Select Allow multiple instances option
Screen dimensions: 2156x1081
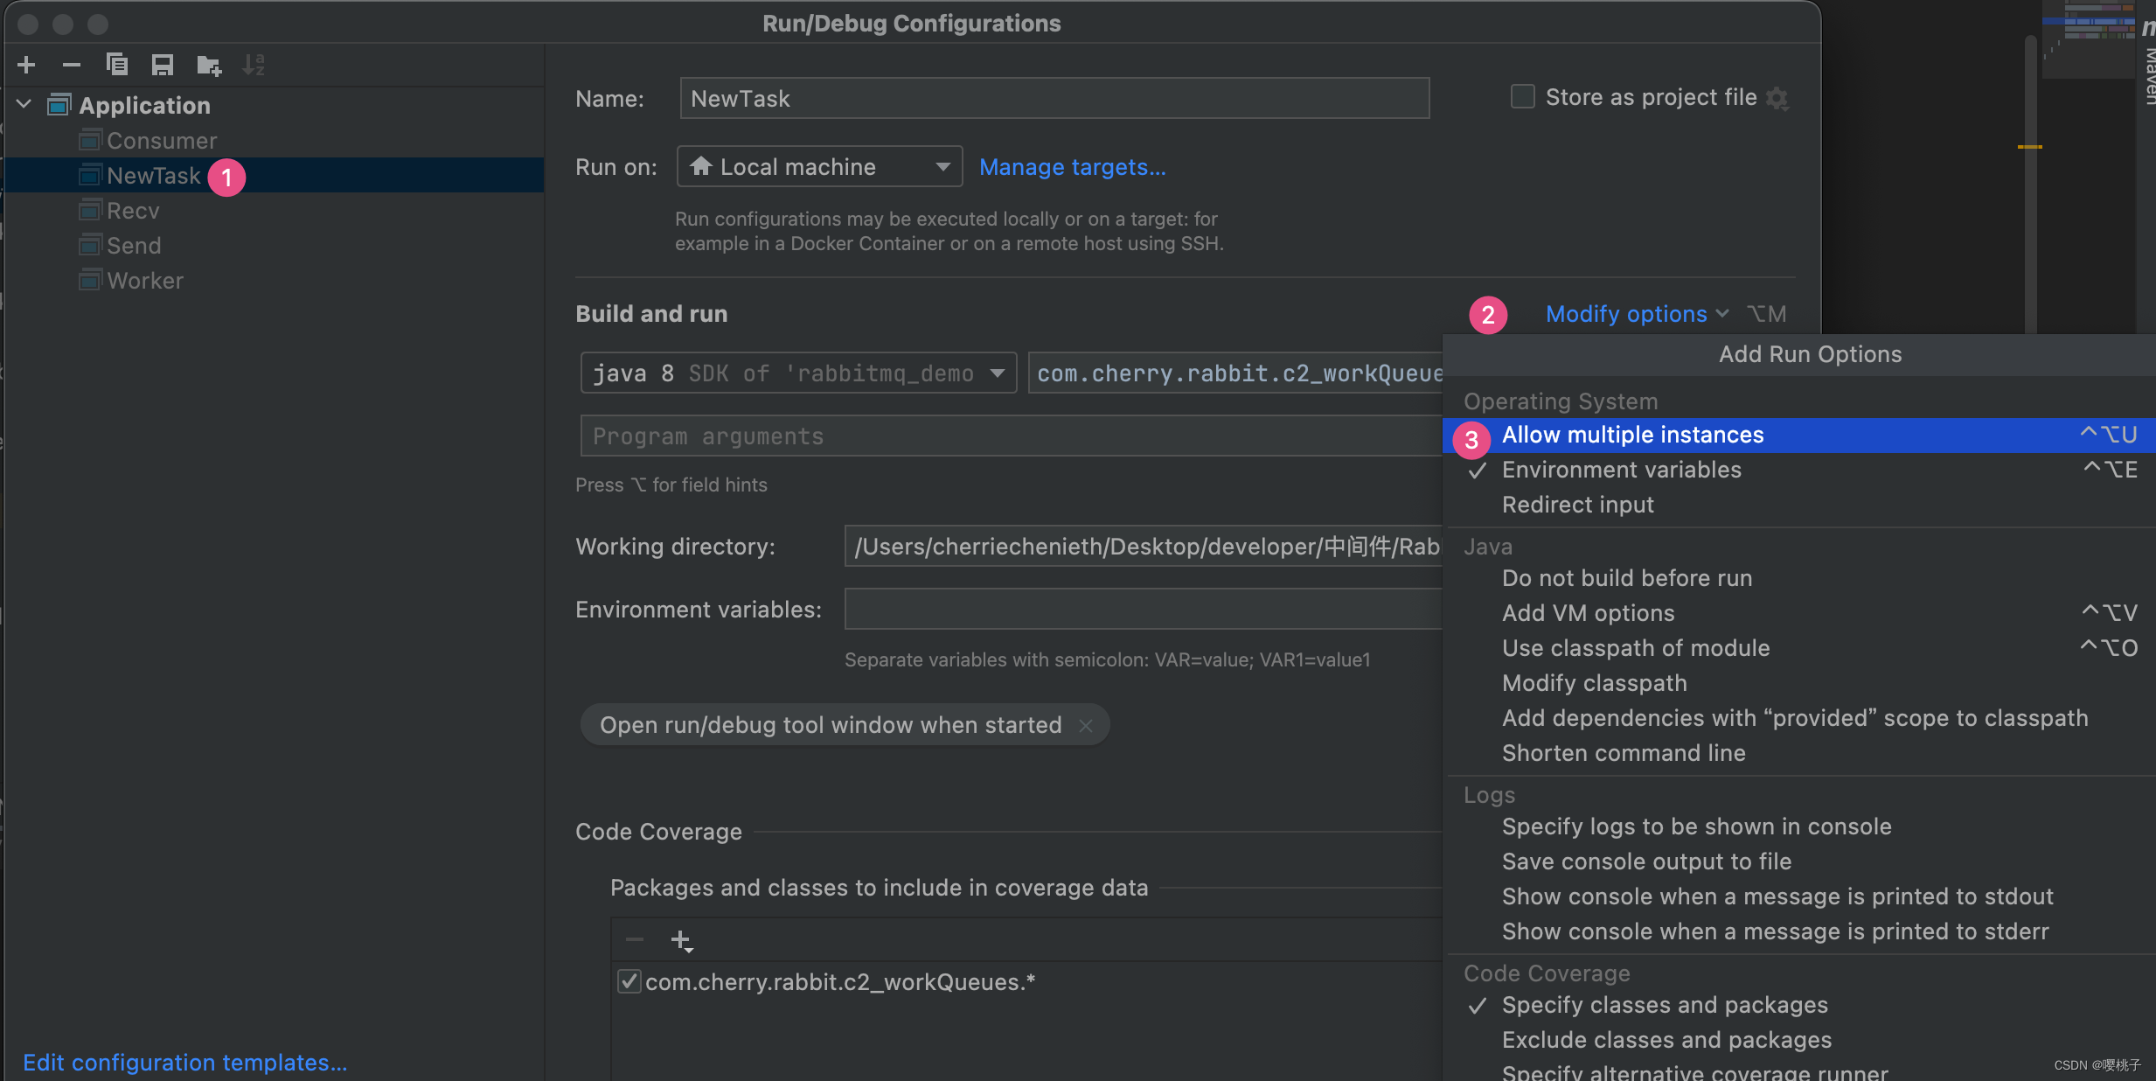pyautogui.click(x=1798, y=436)
